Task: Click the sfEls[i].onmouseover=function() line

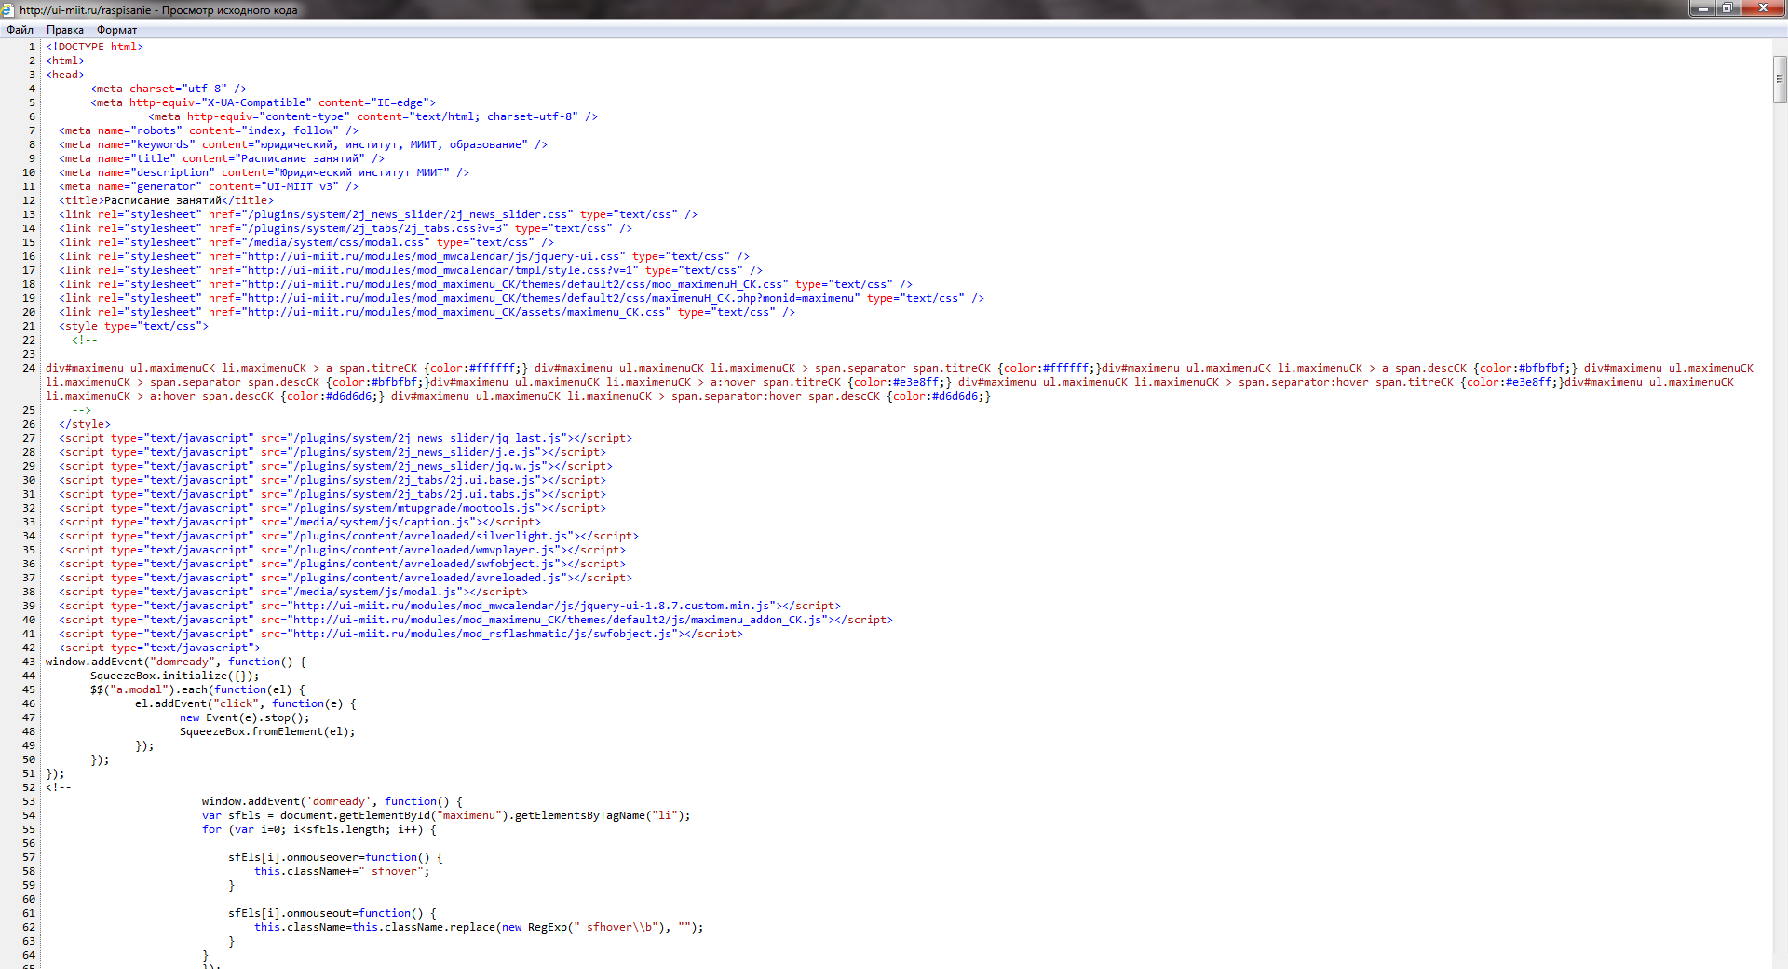Action: [x=336, y=857]
